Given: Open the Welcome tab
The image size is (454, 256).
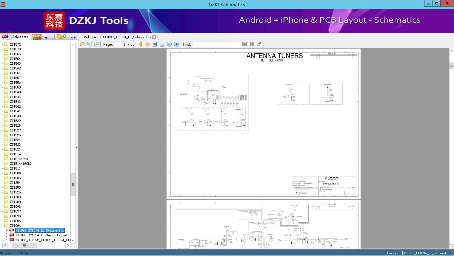Looking at the screenshot, I should [90, 37].
